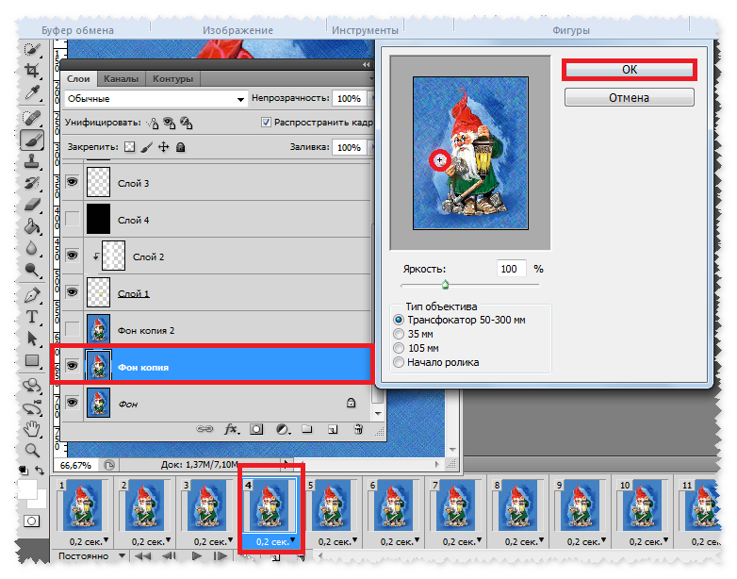Open frame 2 delay dropdown
Viewport: 737px width, 579px height.
tap(168, 540)
